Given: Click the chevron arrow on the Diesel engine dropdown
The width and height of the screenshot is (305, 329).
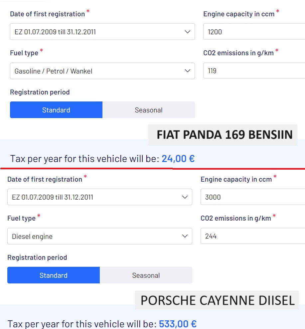Looking at the screenshot, I should (185, 236).
